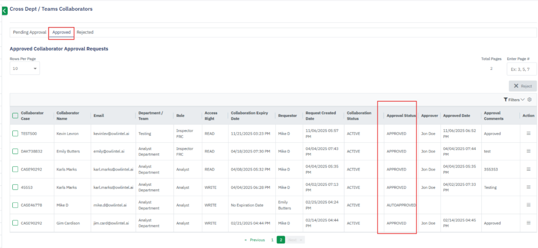Select checkbox for CASE46778 row

[15, 205]
